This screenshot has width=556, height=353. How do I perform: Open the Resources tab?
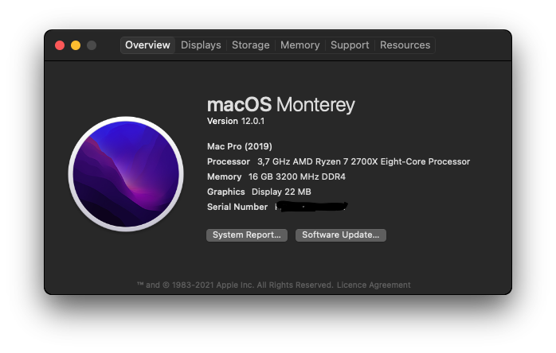tap(405, 45)
